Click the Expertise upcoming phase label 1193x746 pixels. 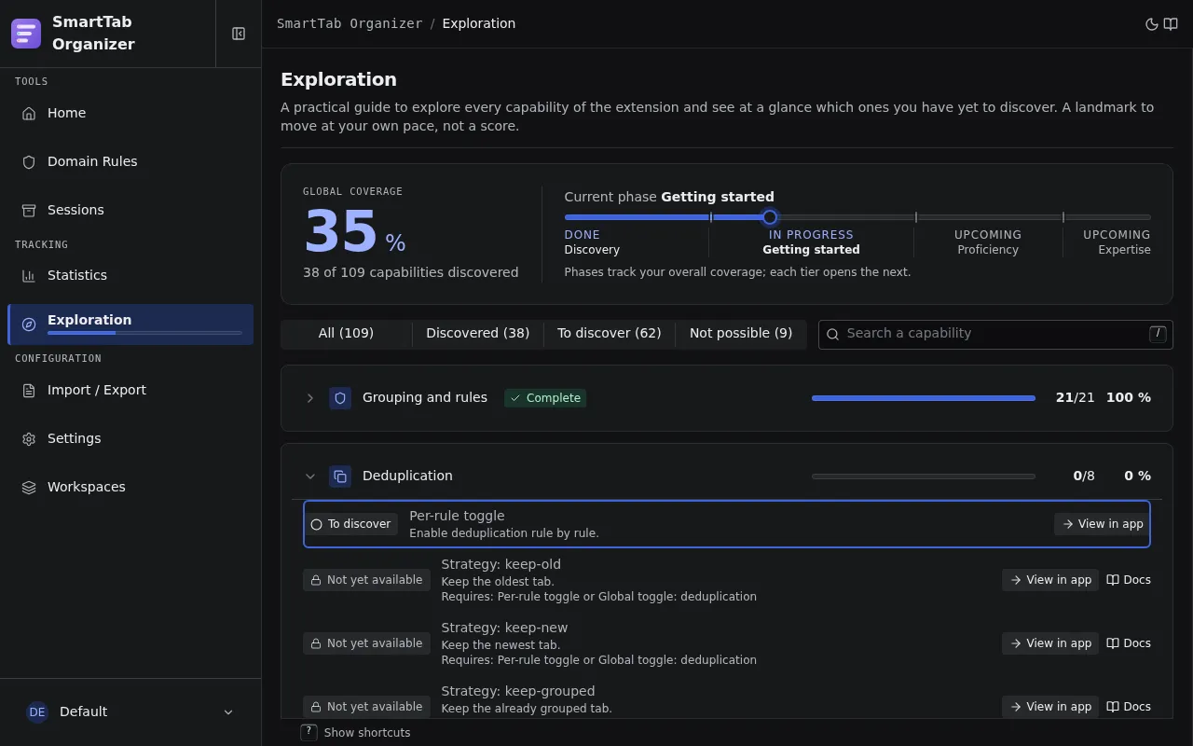pos(1124,250)
